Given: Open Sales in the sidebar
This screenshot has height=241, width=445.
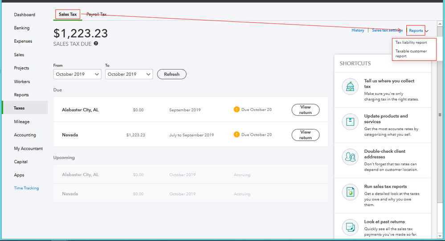Looking at the screenshot, I should (19, 54).
